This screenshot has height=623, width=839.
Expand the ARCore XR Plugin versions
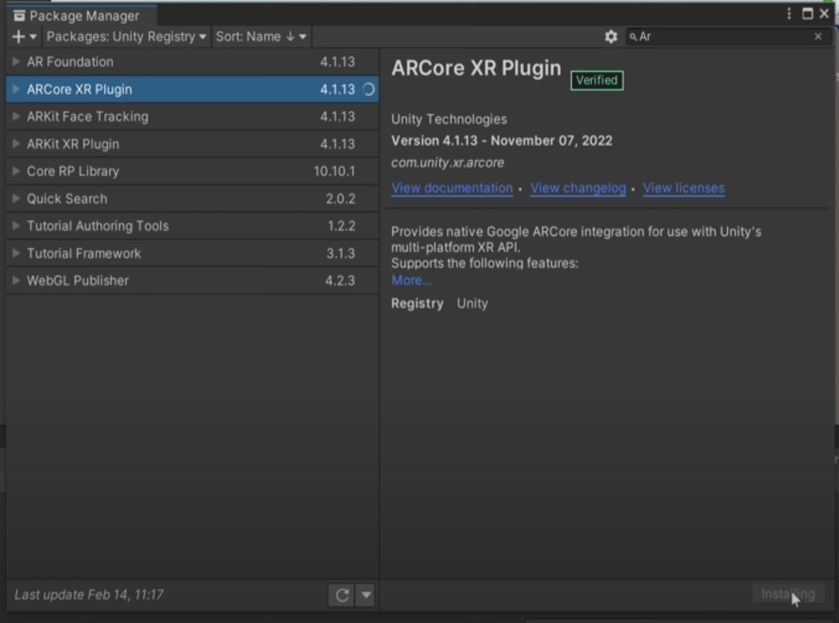pyautogui.click(x=16, y=89)
